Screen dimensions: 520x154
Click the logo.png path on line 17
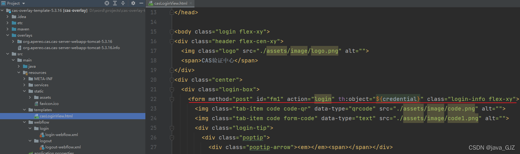(x=325, y=51)
